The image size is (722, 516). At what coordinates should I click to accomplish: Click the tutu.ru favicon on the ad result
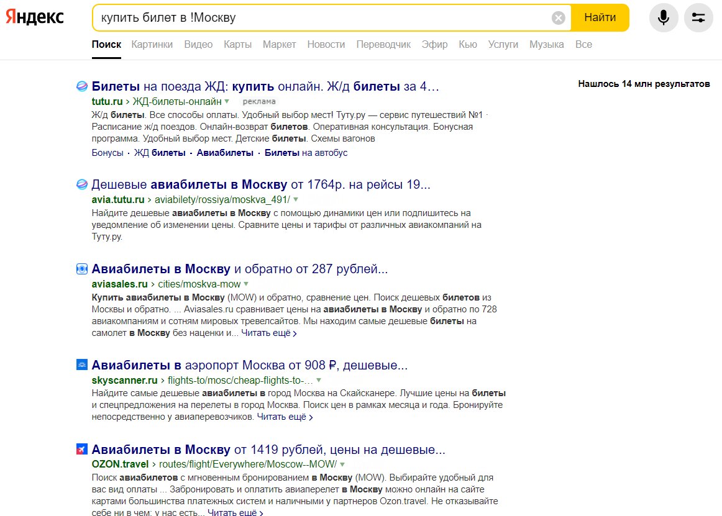[x=82, y=86]
